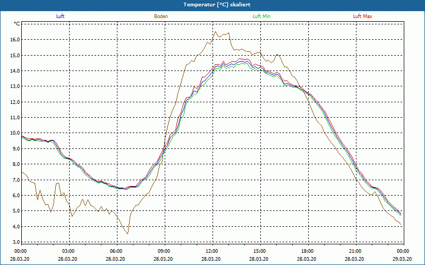This screenshot has width=425, height=265.
Task: Click the Boden curve minimum near 06:30
Action: (x=127, y=234)
